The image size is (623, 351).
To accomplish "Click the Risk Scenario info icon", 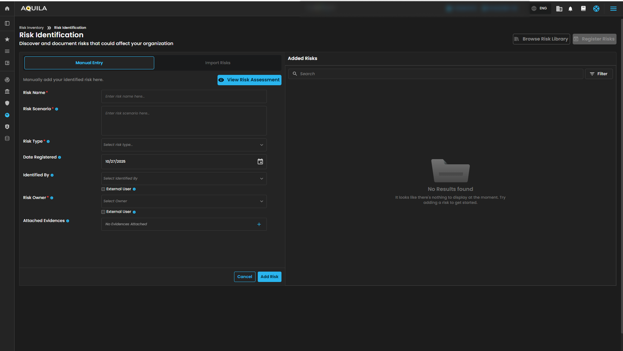I will pyautogui.click(x=56, y=109).
